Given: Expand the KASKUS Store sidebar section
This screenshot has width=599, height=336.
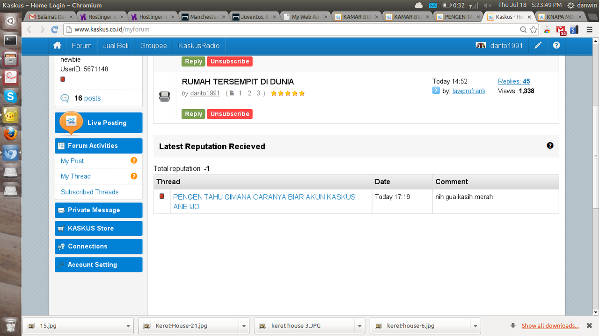Looking at the screenshot, I should (98, 228).
